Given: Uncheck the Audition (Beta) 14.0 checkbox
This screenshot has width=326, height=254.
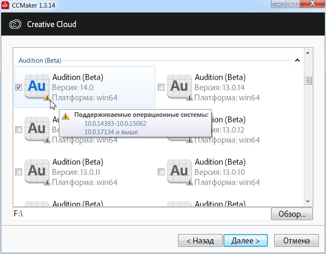Looking at the screenshot, I should point(19,87).
